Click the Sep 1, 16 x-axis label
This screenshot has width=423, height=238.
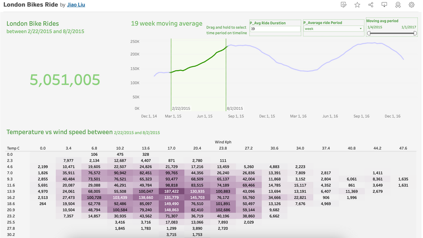point(361,116)
